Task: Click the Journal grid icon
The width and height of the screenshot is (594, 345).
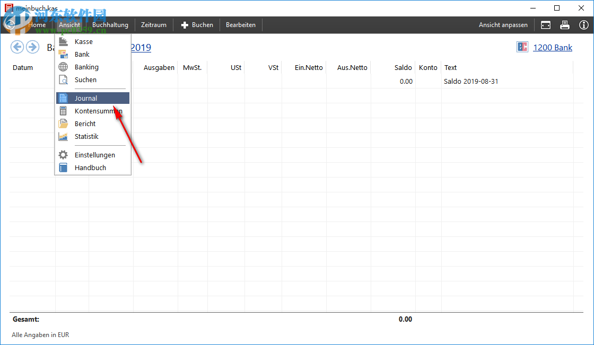Action: (x=63, y=98)
